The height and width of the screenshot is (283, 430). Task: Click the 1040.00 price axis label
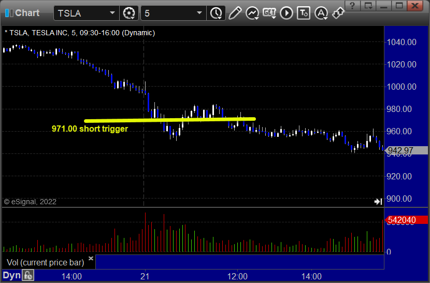pos(402,43)
